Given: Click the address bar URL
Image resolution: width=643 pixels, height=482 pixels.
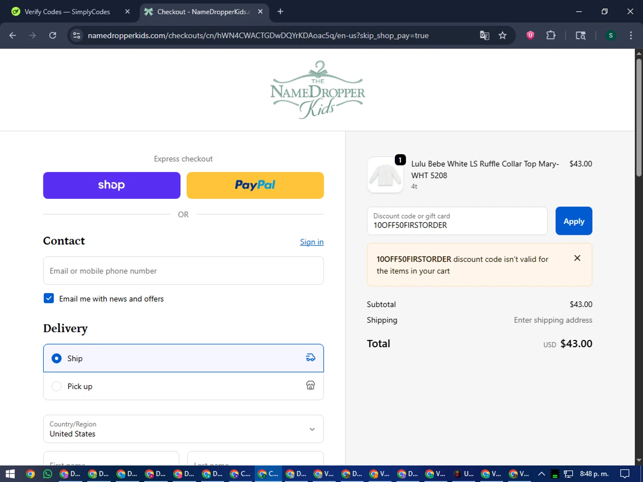Looking at the screenshot, I should [x=258, y=36].
